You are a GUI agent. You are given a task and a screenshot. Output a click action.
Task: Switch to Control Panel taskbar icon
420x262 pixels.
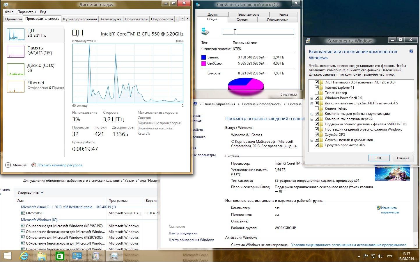(77, 256)
